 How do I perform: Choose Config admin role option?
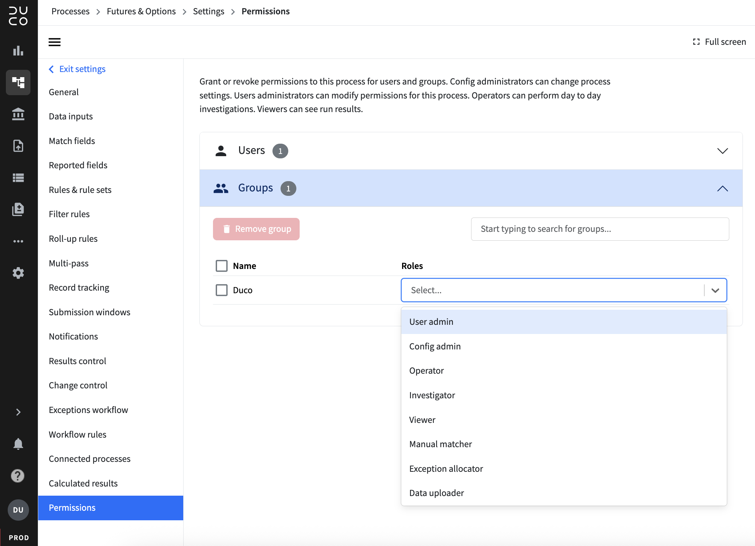pos(564,346)
